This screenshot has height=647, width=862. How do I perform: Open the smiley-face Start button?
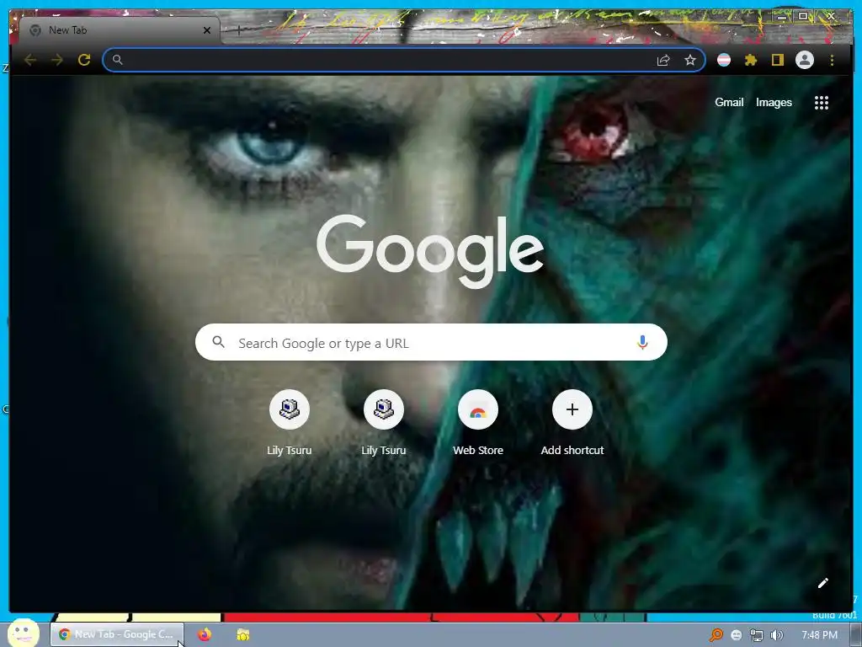(23, 634)
